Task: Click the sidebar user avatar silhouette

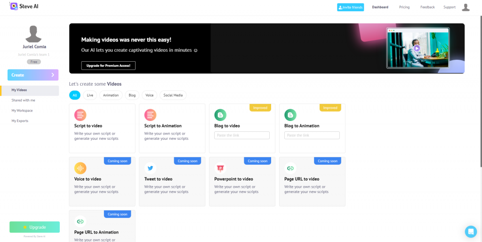Action: [33, 34]
